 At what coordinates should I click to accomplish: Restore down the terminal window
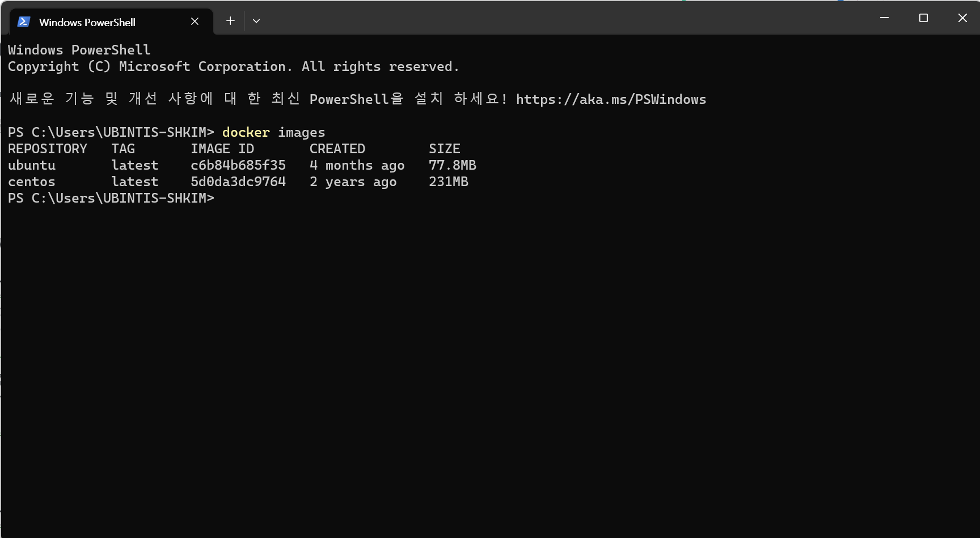tap(923, 18)
